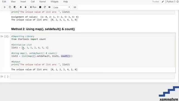Click the In [2] cell prompt
This screenshot has width=179, height=101.
[5, 36]
